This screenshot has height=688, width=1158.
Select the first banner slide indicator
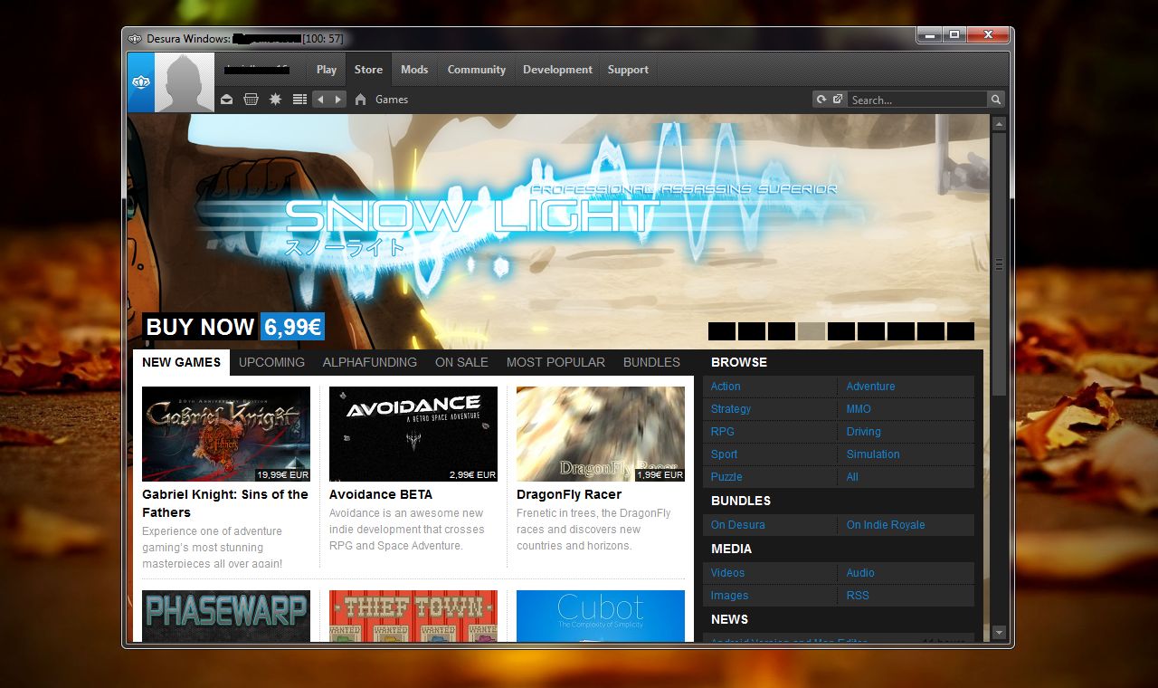click(722, 331)
